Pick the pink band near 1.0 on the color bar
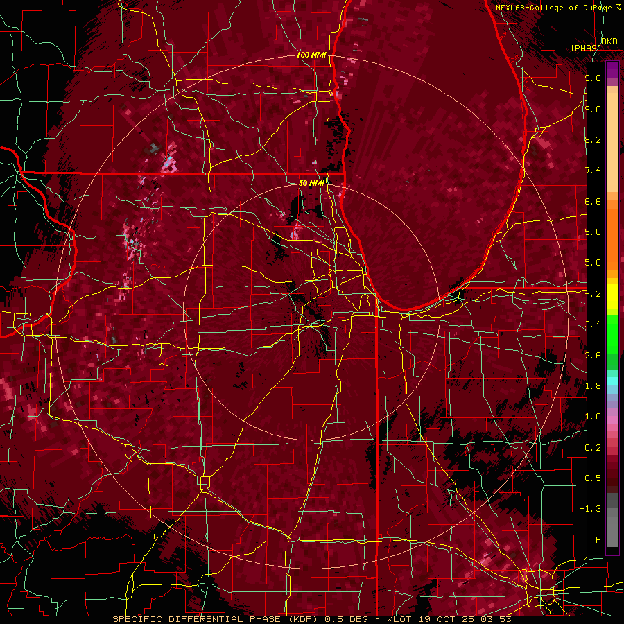Viewport: 624px width, 624px height. click(x=612, y=420)
